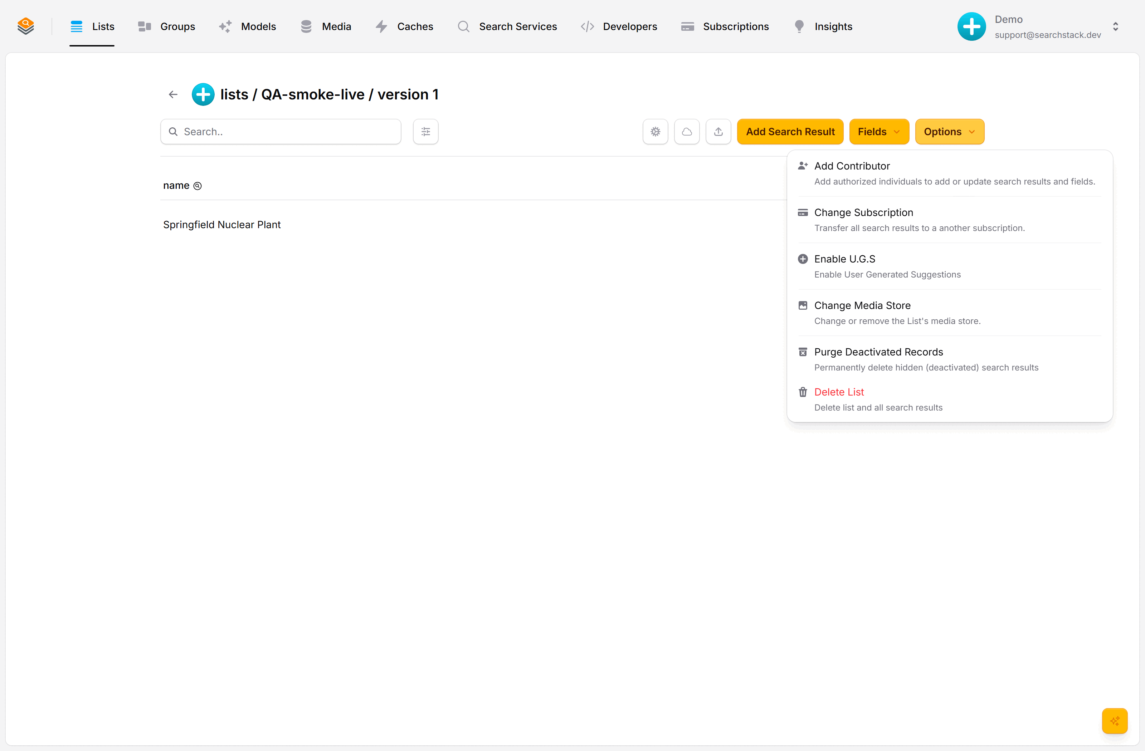Open the filter sliders icon next to search
The height and width of the screenshot is (751, 1145).
click(425, 132)
